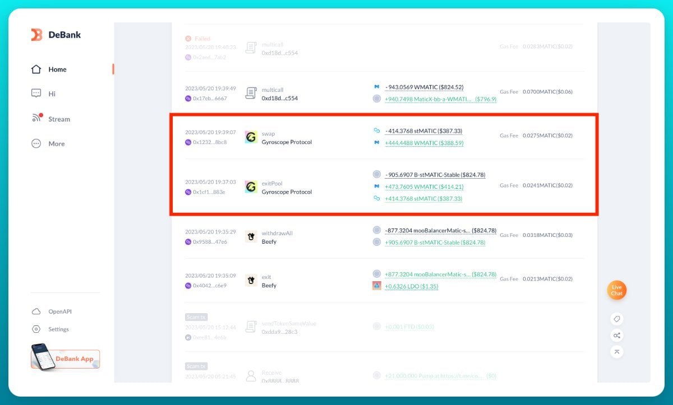Open failed transaction hash 0x2aed...7ab2

click(x=210, y=57)
